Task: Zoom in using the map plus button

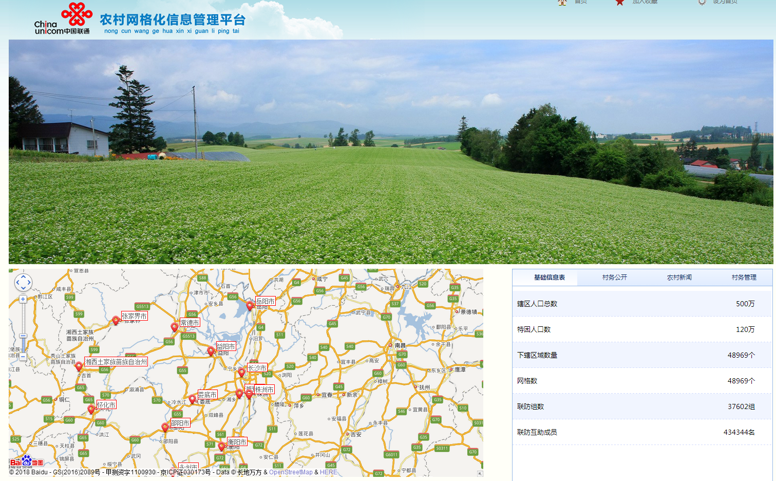Action: click(x=23, y=299)
